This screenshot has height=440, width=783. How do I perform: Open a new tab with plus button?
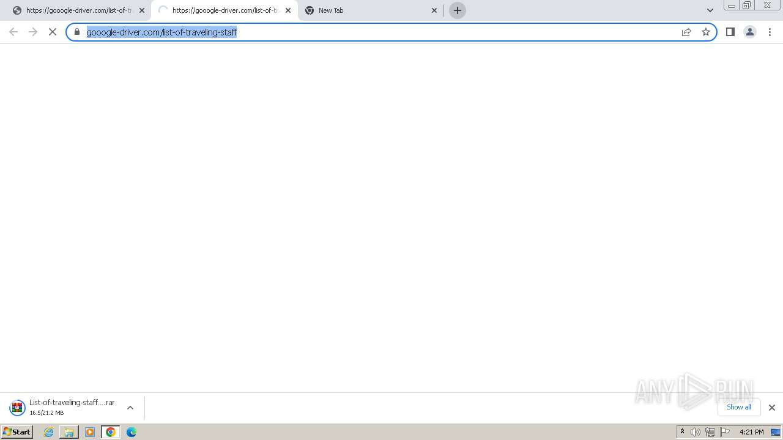pos(458,10)
